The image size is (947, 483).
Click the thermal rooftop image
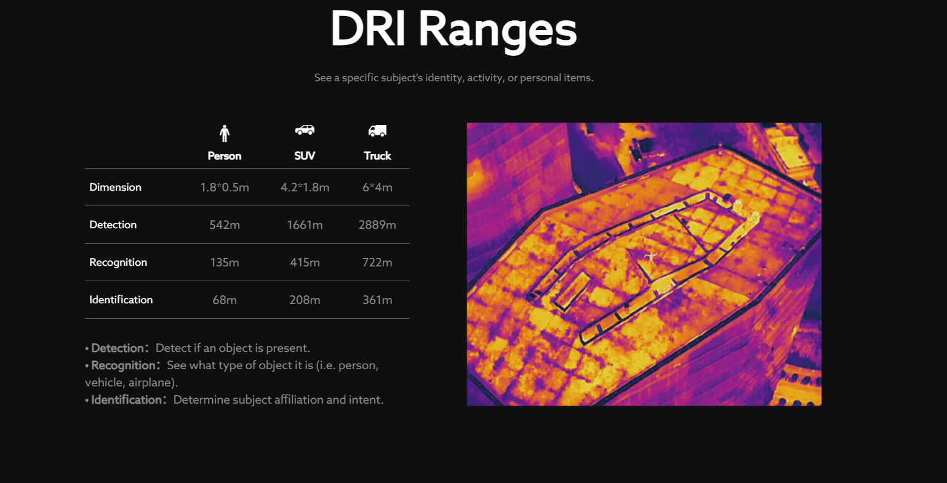point(644,264)
